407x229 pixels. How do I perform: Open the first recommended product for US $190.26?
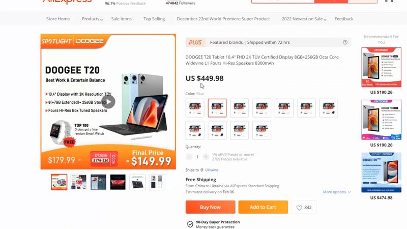coord(381,67)
